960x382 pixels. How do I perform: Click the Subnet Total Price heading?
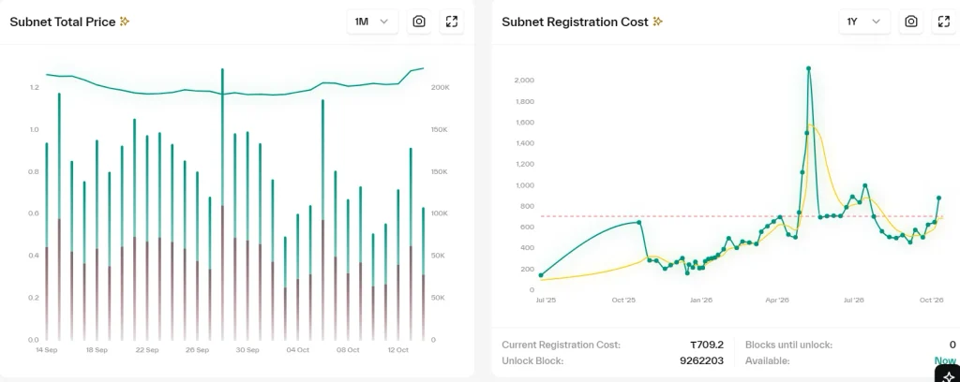pyautogui.click(x=63, y=22)
